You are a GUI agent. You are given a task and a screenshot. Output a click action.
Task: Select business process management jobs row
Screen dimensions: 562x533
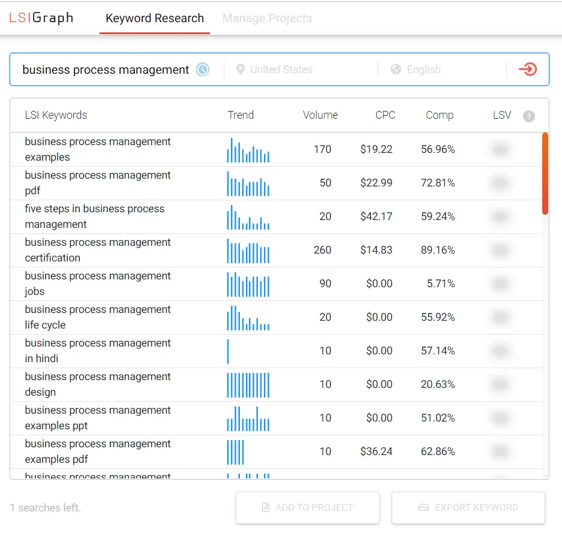click(x=276, y=284)
